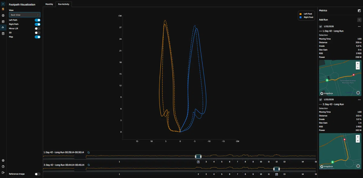Open the user profile icon in sidebar
Viewport: 363px width, 178px height.
click(3, 15)
